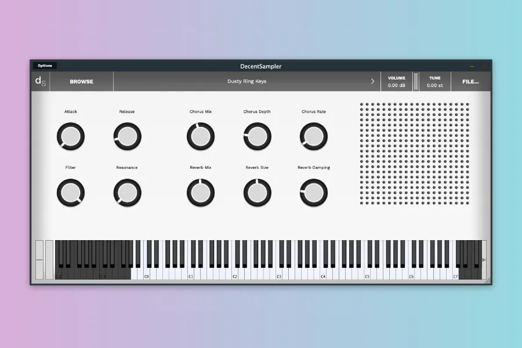This screenshot has width=522, height=348.
Task: Open the FILE... menu
Action: pos(470,82)
